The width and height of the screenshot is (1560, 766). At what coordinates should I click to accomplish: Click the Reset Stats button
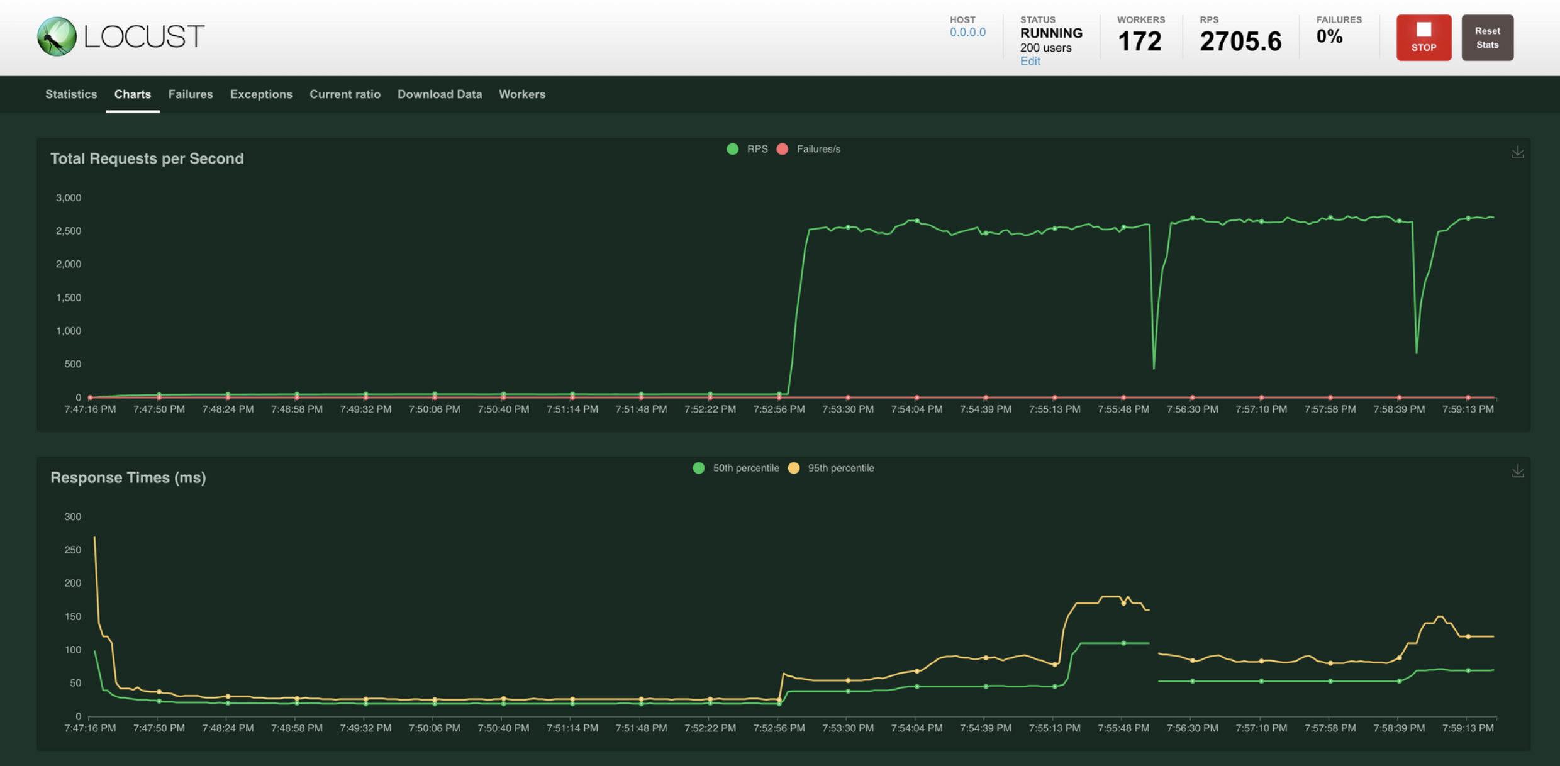[x=1487, y=38]
